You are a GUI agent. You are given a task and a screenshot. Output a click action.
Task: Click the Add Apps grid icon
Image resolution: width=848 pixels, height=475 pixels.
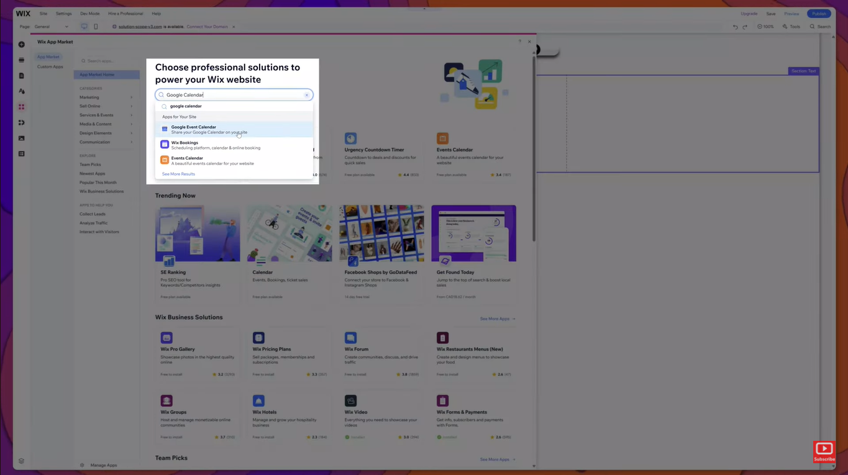click(x=21, y=107)
